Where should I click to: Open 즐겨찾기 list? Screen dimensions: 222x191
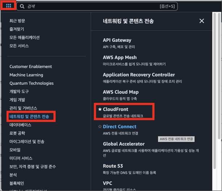[x=17, y=29]
